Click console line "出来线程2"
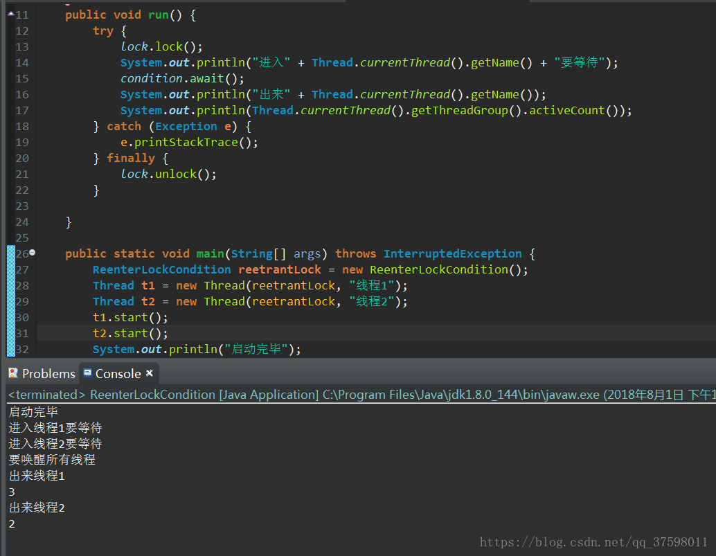This screenshot has width=716, height=556. [x=37, y=508]
